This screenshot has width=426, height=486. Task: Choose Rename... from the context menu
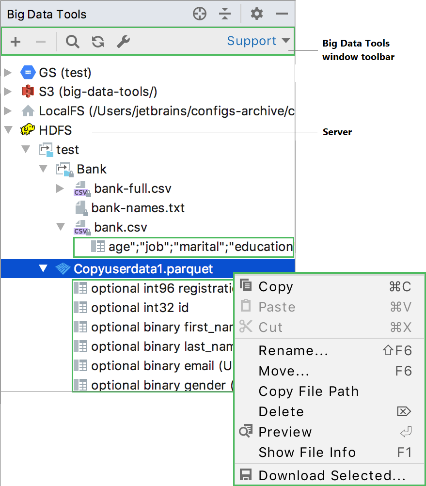tap(330, 350)
